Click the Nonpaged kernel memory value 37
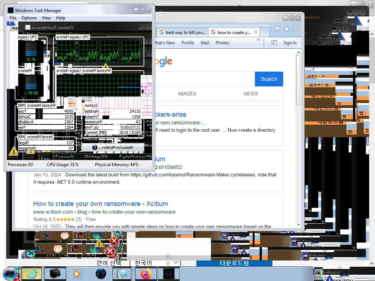The width and height of the screenshot is (375, 281). click(x=71, y=148)
